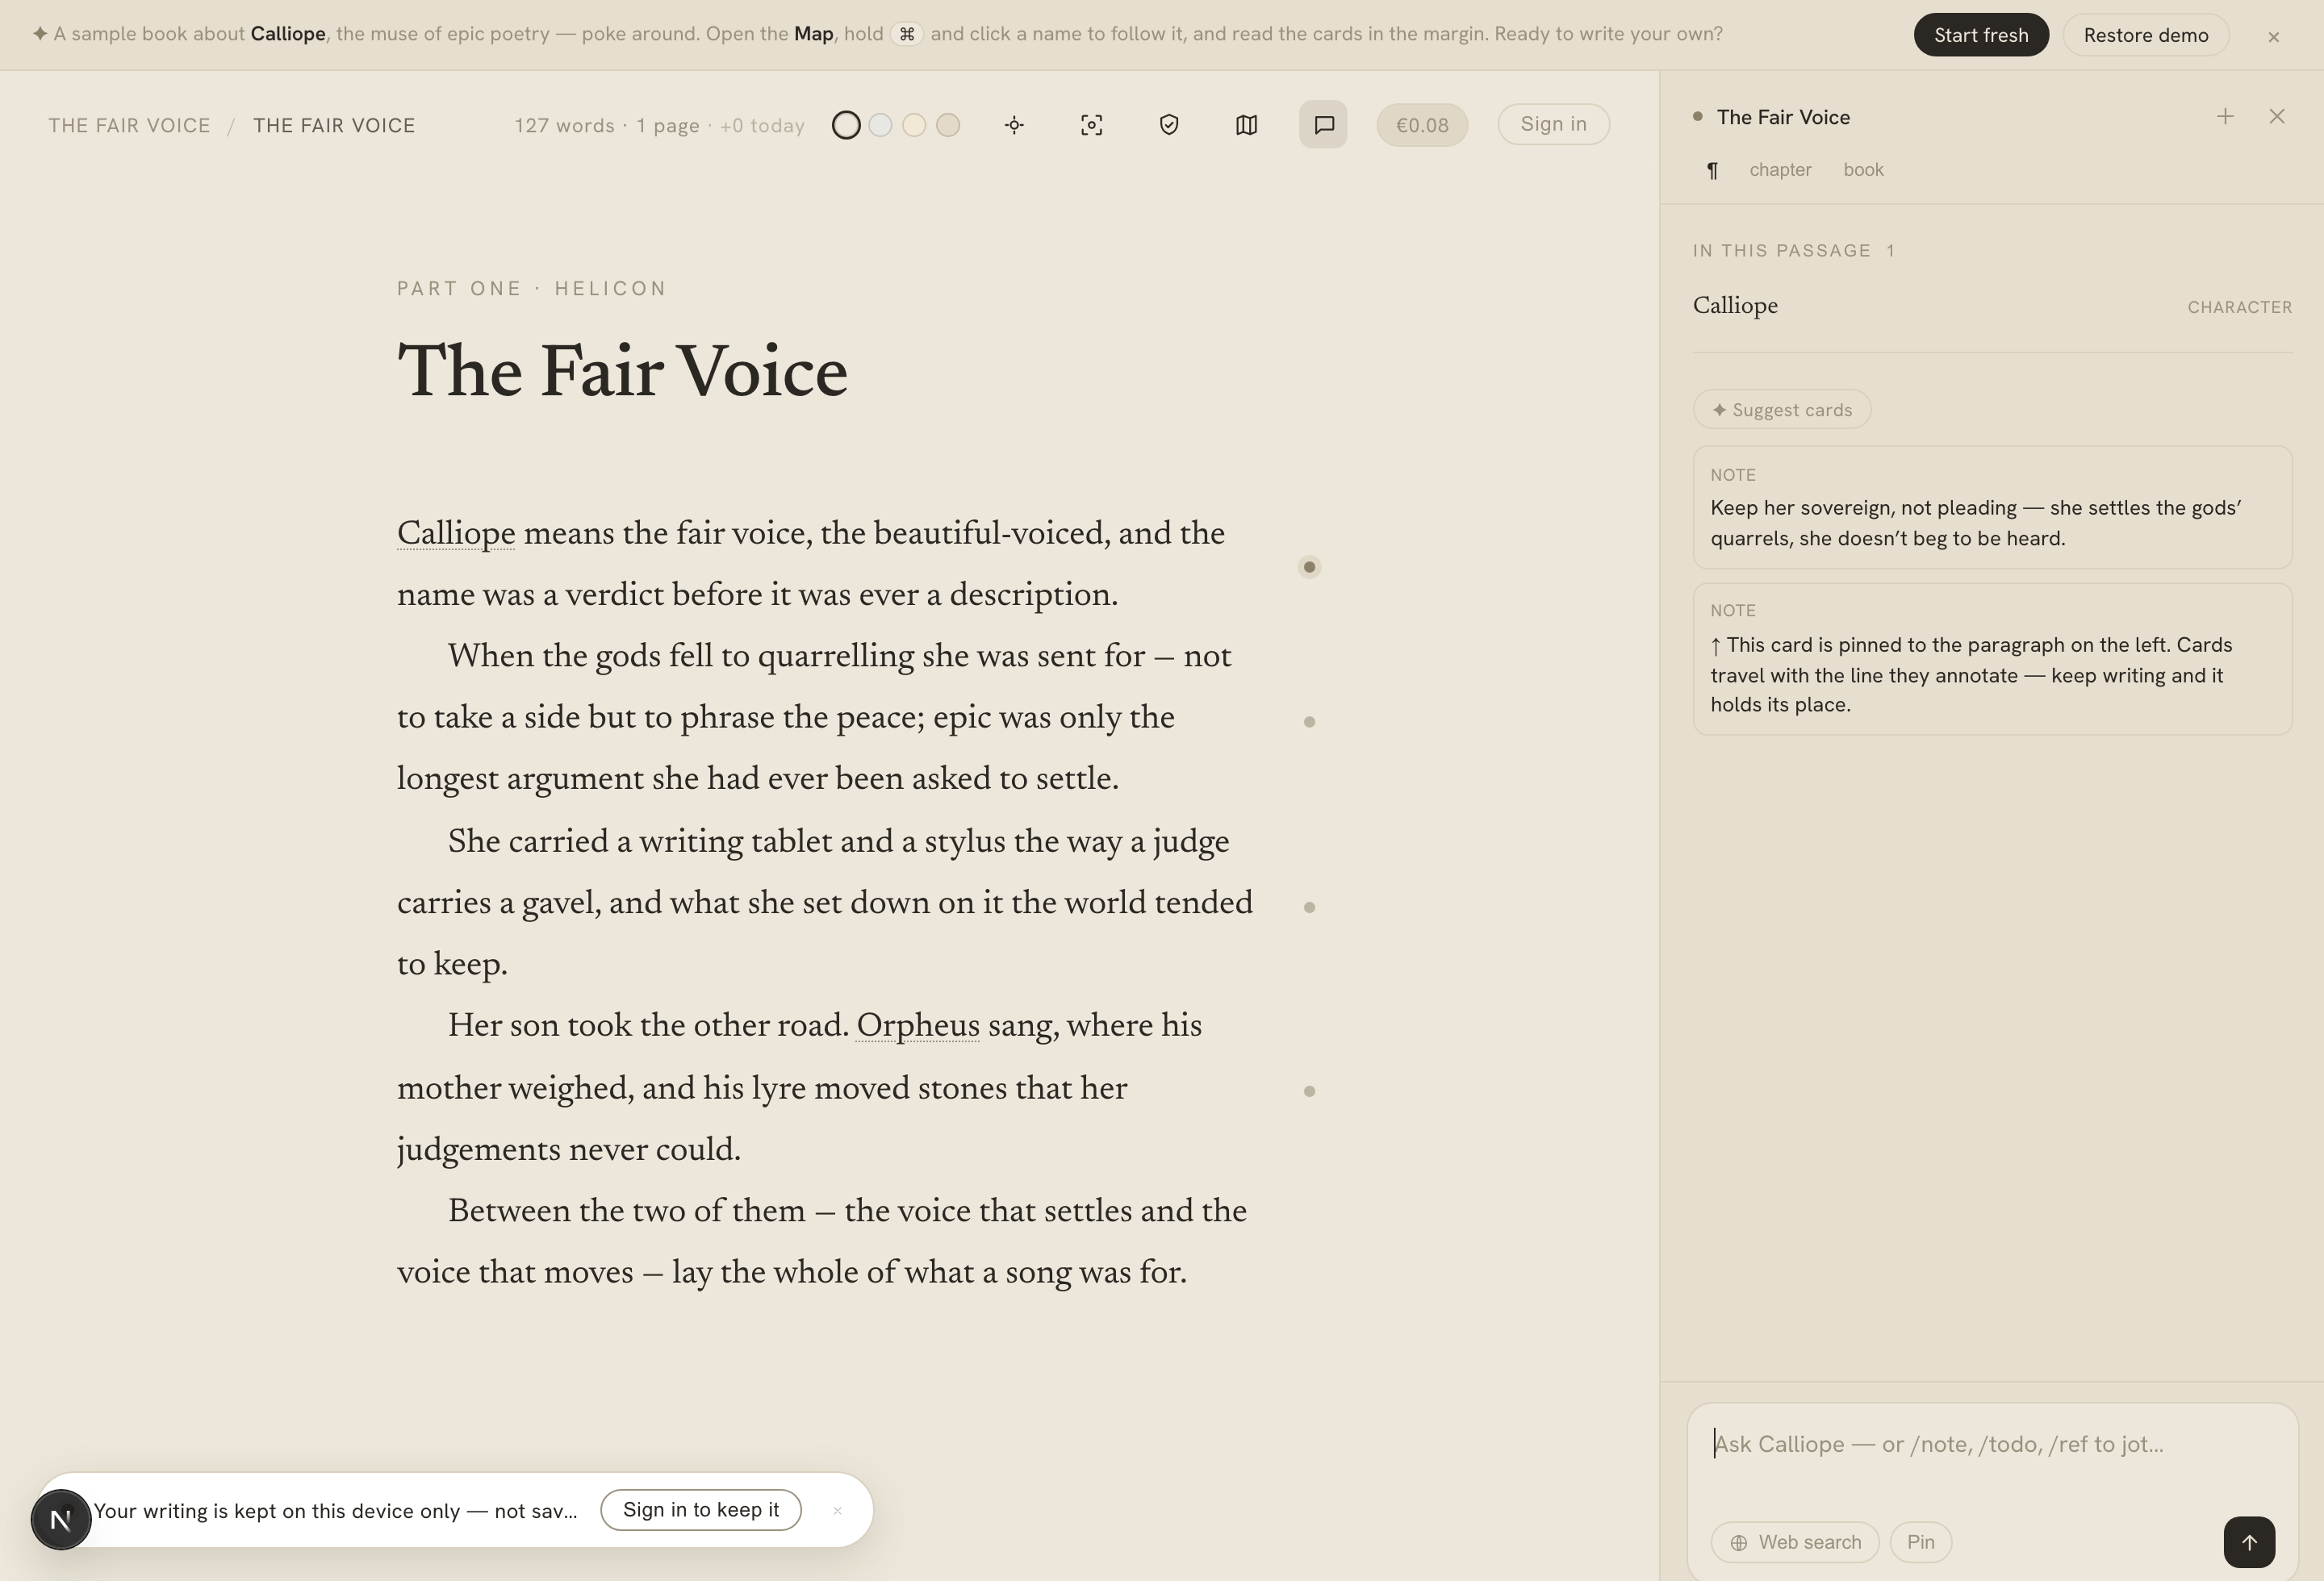Click the chapter title 'The Fair Voice'
The width and height of the screenshot is (2324, 1581).
pos(622,372)
